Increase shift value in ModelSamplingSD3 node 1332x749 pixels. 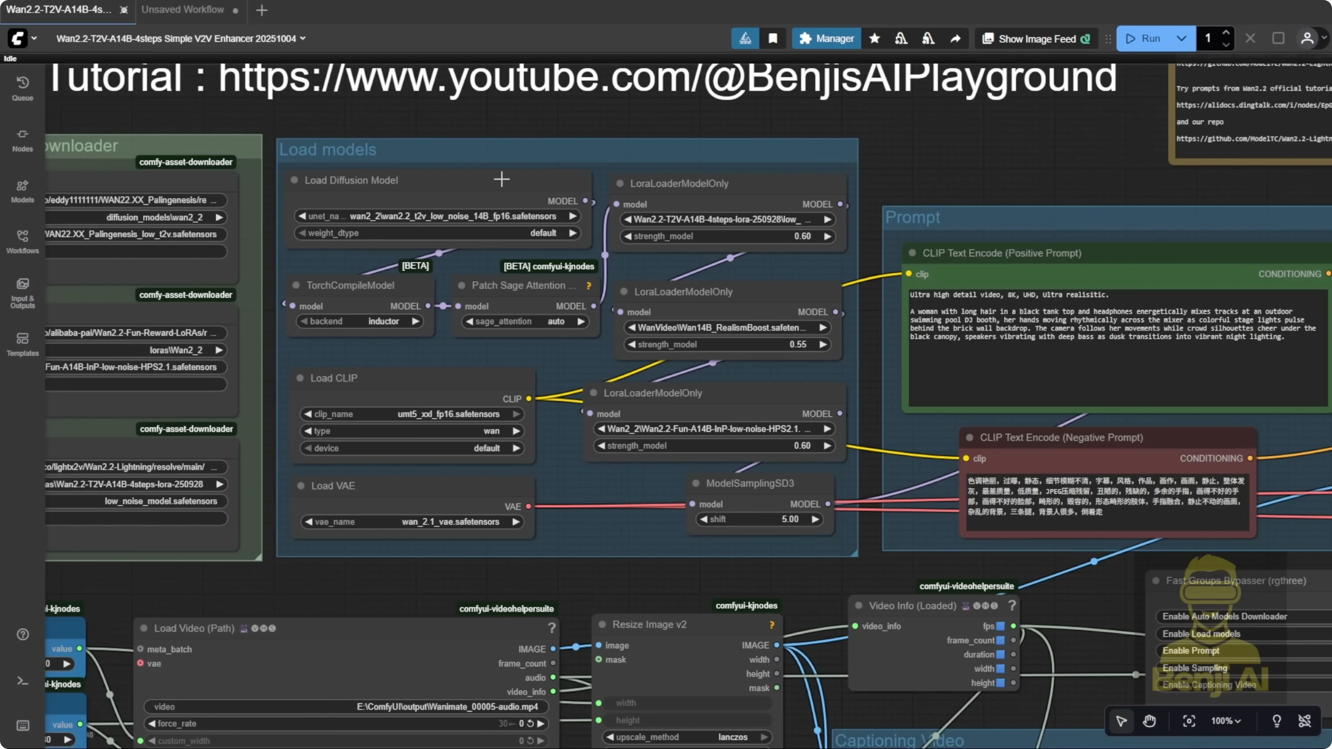coord(816,520)
